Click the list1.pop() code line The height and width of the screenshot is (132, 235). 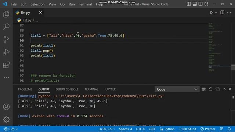[x=42, y=51]
